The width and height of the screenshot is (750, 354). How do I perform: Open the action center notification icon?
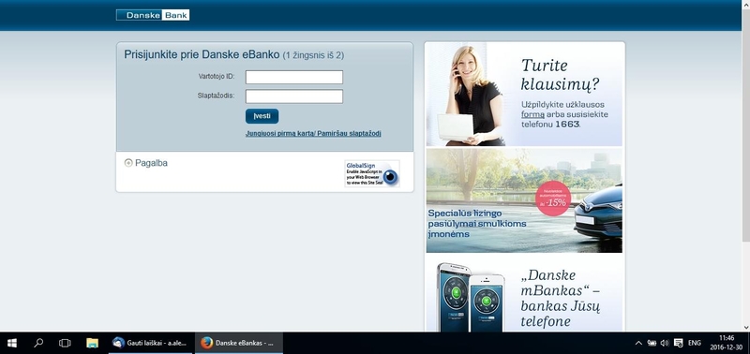678,343
